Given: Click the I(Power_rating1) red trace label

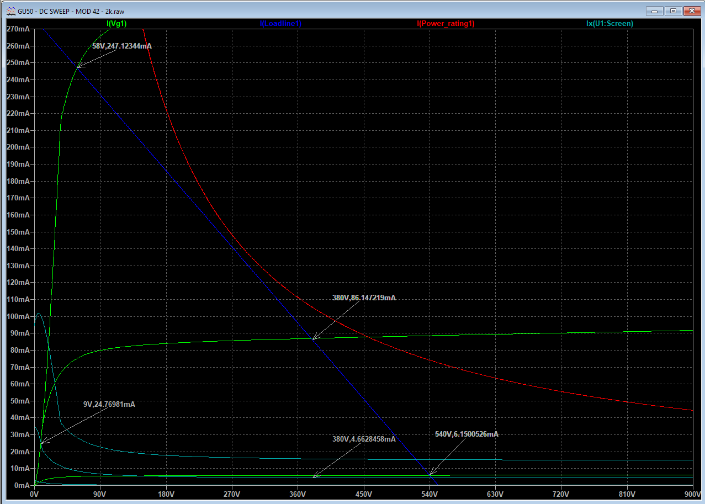Looking at the screenshot, I should tap(446, 24).
